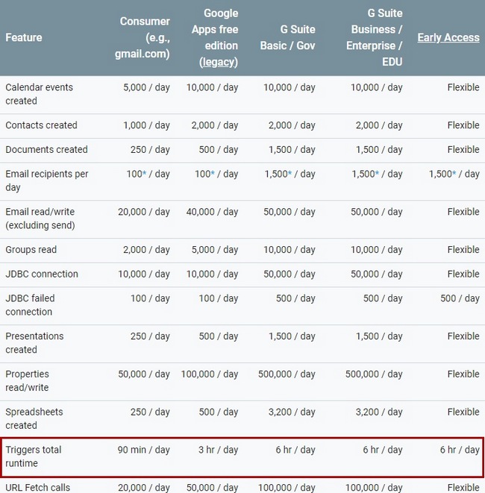Follow the legacy link in header
This screenshot has width=485, height=493.
[x=219, y=62]
